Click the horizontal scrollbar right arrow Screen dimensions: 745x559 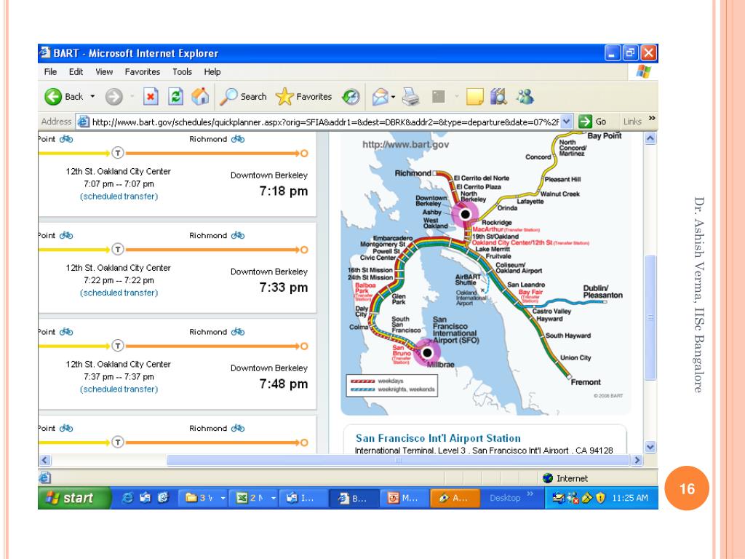(637, 460)
